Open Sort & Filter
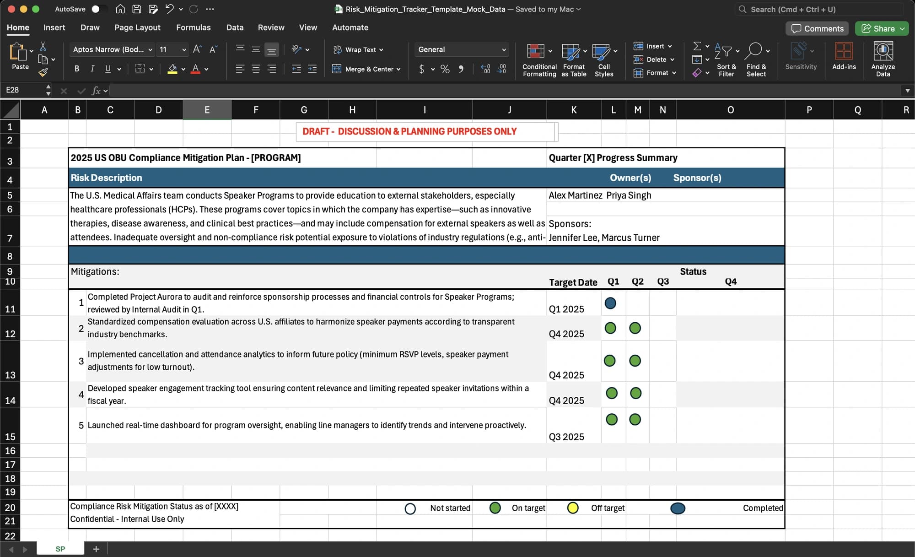The image size is (915, 557). click(x=726, y=60)
